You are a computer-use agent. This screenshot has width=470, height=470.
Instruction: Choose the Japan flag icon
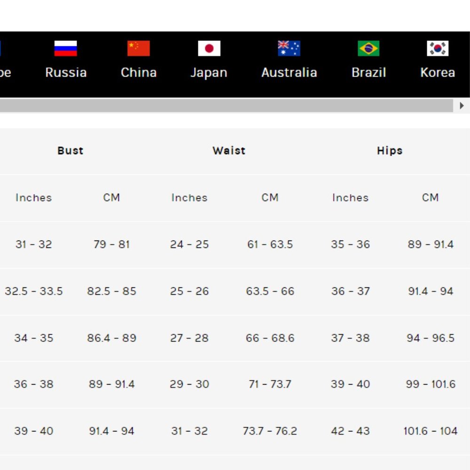[x=209, y=48]
